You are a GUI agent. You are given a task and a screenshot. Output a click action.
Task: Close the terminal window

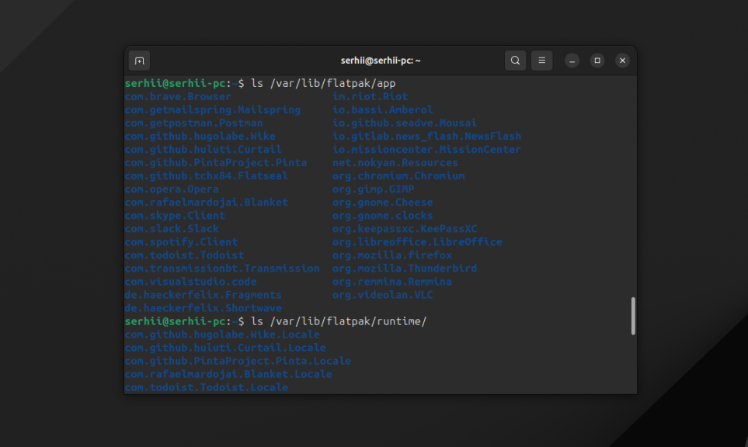[x=622, y=61]
